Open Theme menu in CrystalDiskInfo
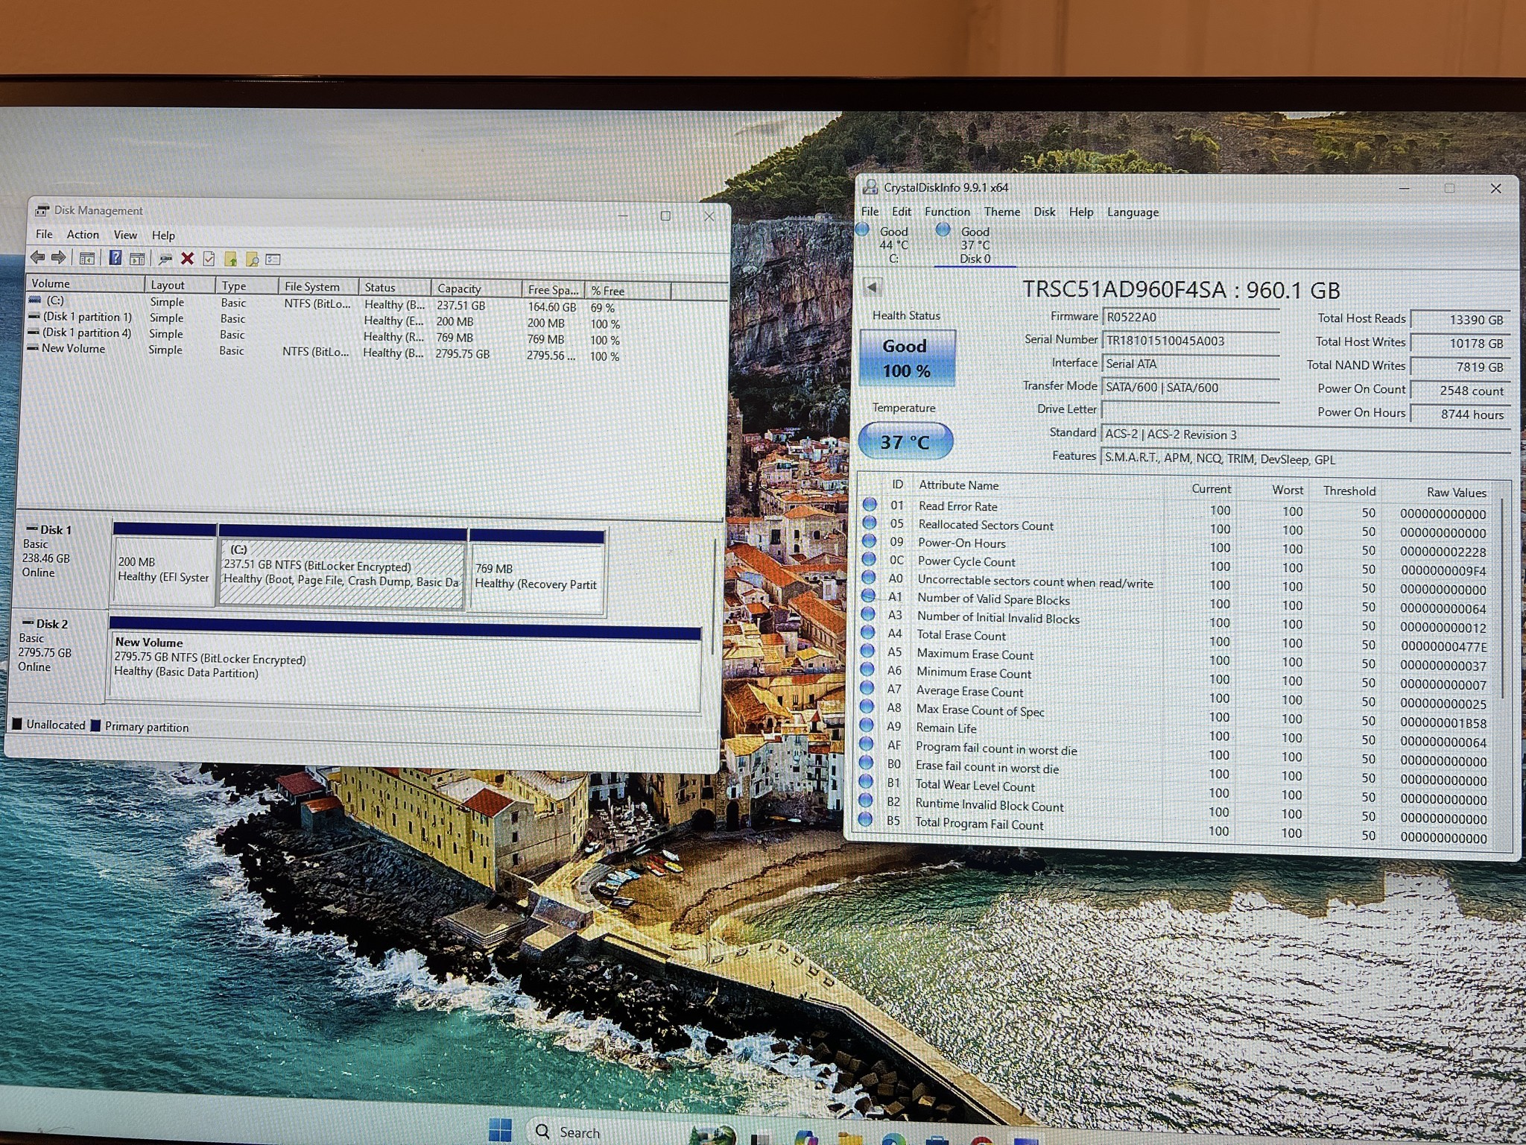This screenshot has width=1526, height=1145. [x=1002, y=212]
